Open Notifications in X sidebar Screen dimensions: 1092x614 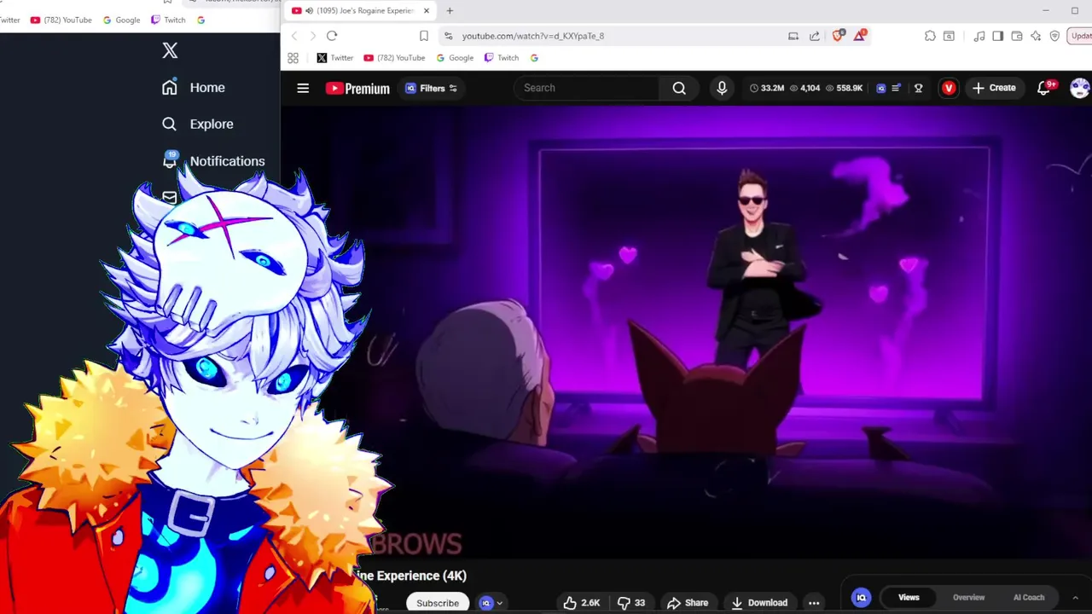213,160
